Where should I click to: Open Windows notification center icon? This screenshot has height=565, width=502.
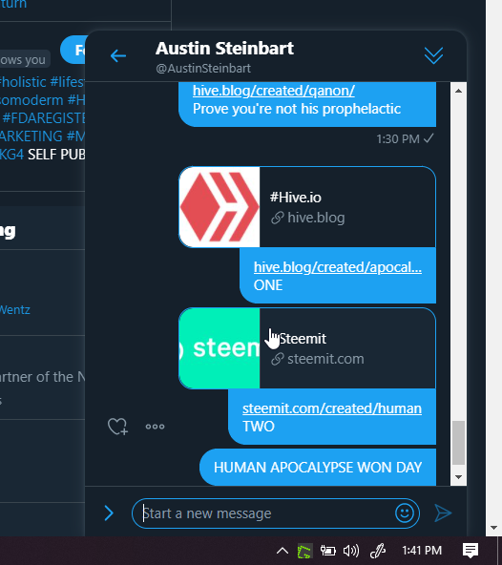[x=471, y=551]
